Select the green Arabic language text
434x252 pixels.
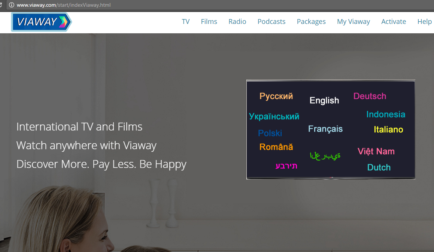325,156
